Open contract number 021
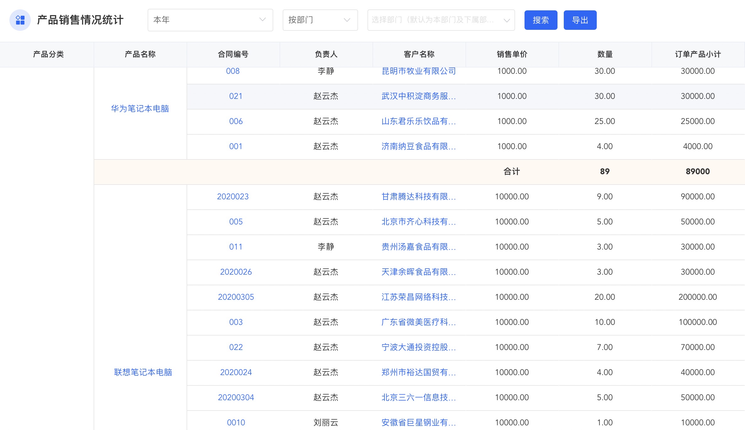 [x=236, y=96]
